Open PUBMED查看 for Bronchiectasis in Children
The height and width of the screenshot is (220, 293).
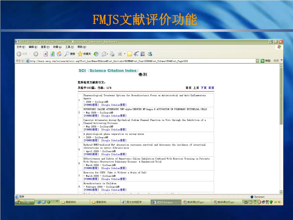coord(91,190)
